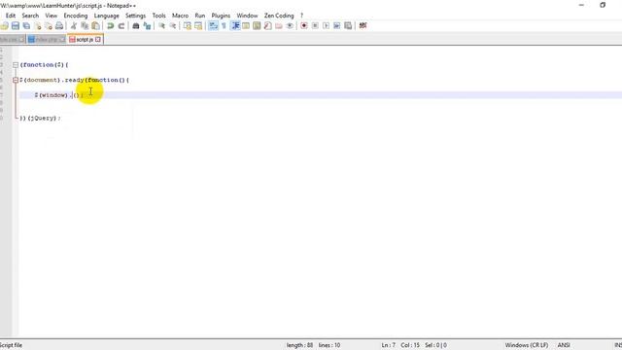
Task: Click the length status bar entry
Action: pyautogui.click(x=299, y=345)
